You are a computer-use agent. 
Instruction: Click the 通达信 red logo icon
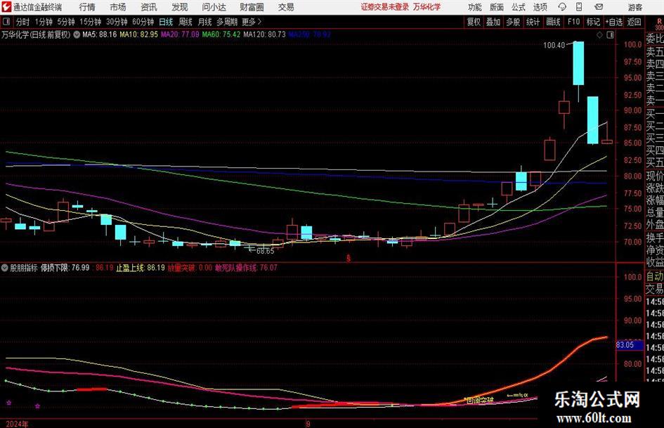pyautogui.click(x=6, y=7)
